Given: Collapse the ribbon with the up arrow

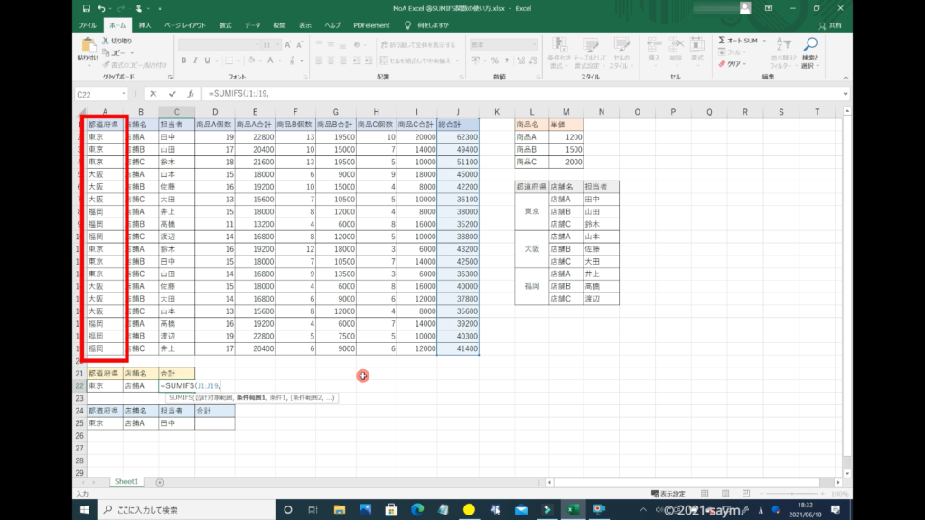Looking at the screenshot, I should pyautogui.click(x=846, y=78).
